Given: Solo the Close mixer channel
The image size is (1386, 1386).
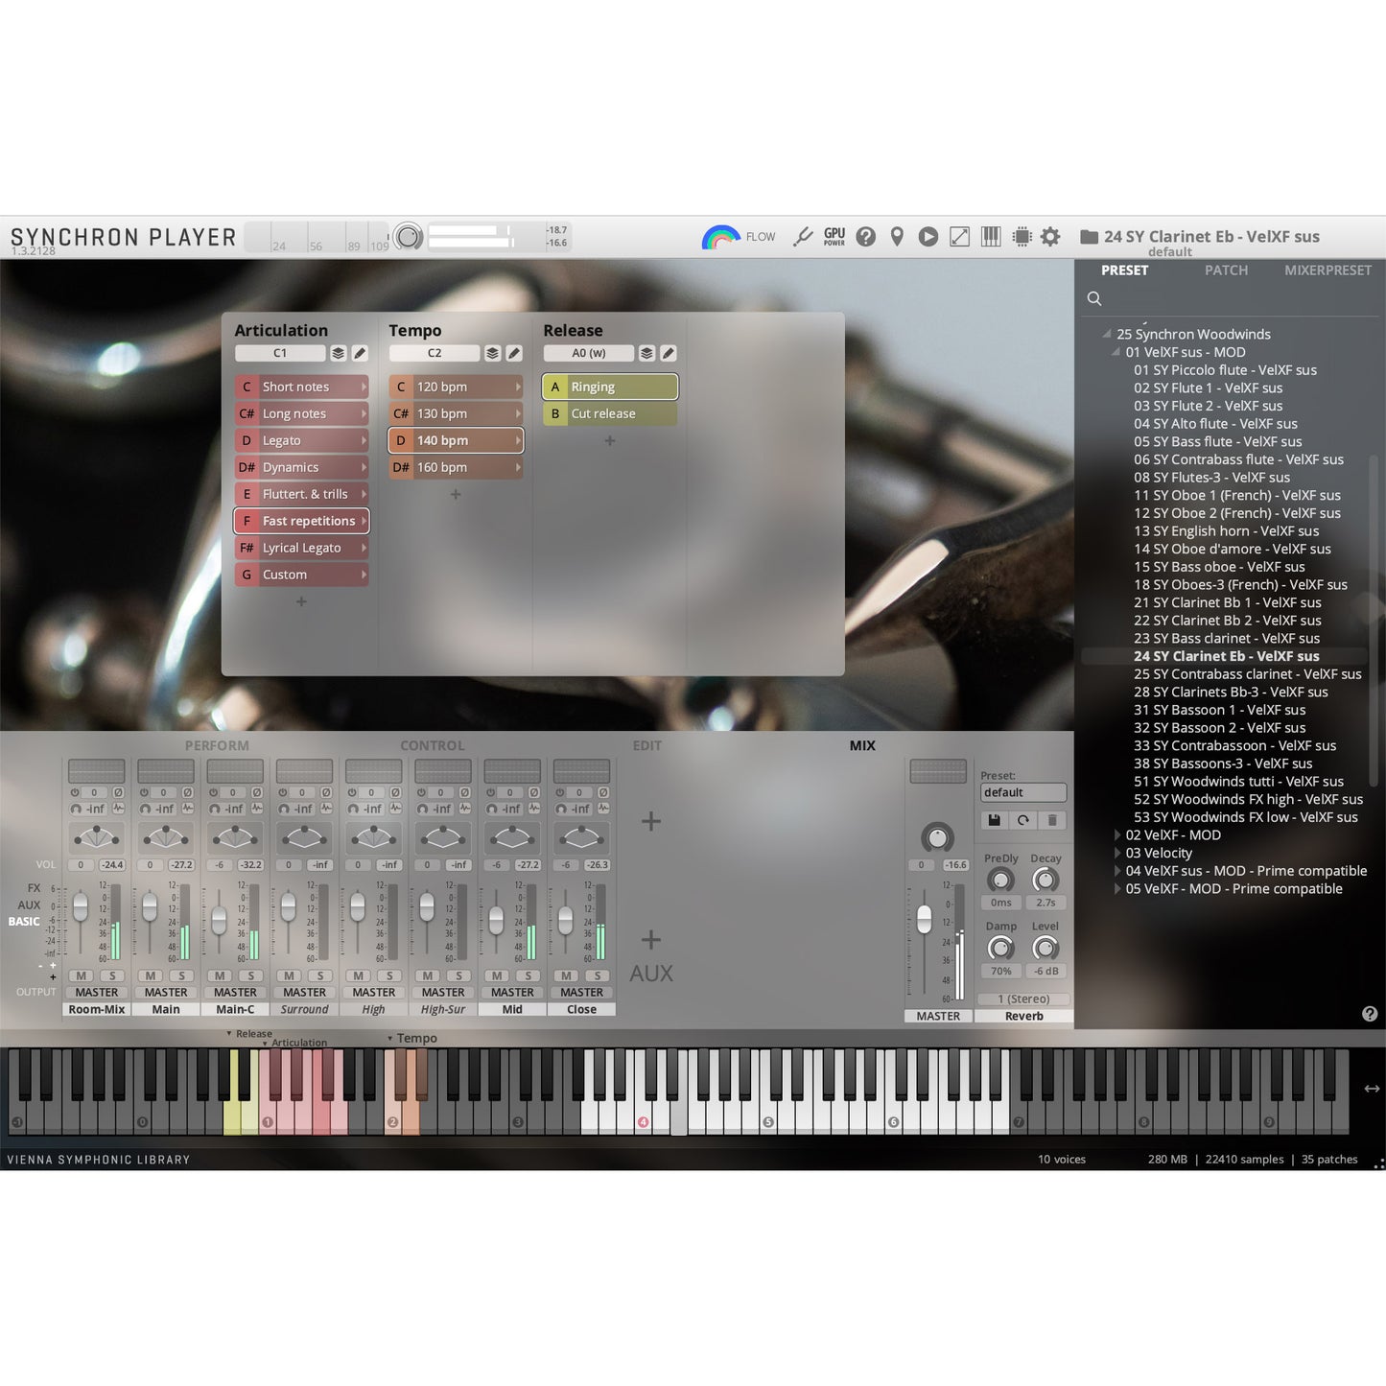Looking at the screenshot, I should coord(598,975).
